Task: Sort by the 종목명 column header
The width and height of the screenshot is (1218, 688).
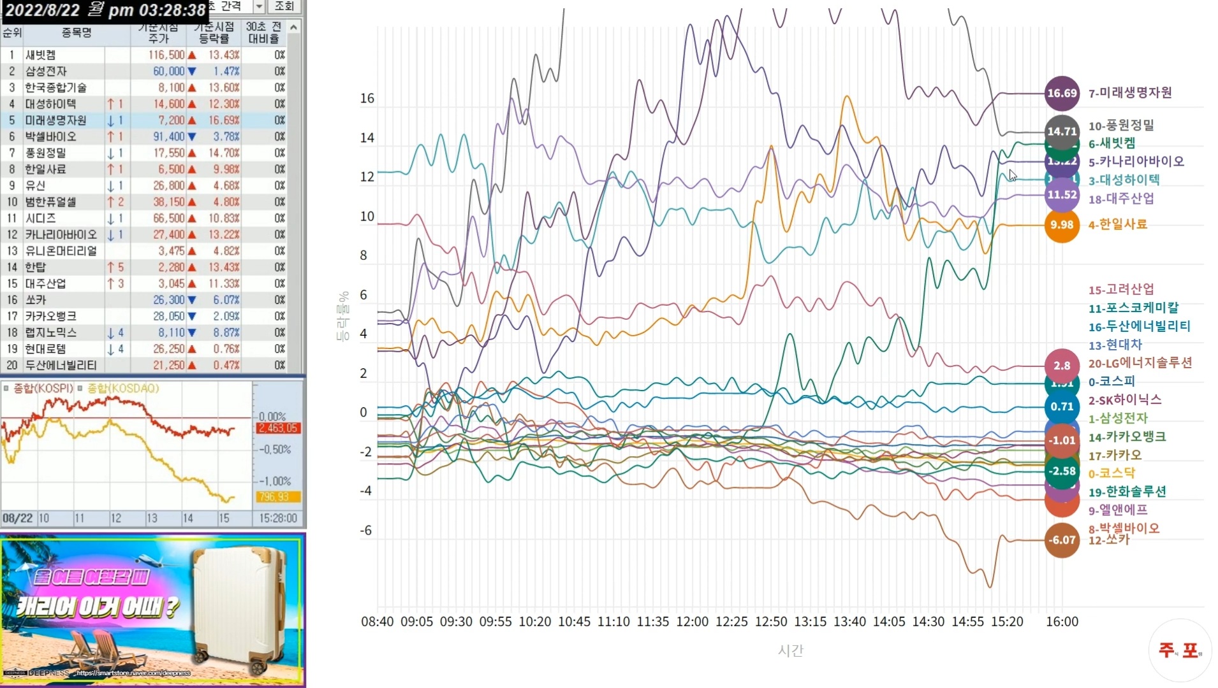Action: 77,32
